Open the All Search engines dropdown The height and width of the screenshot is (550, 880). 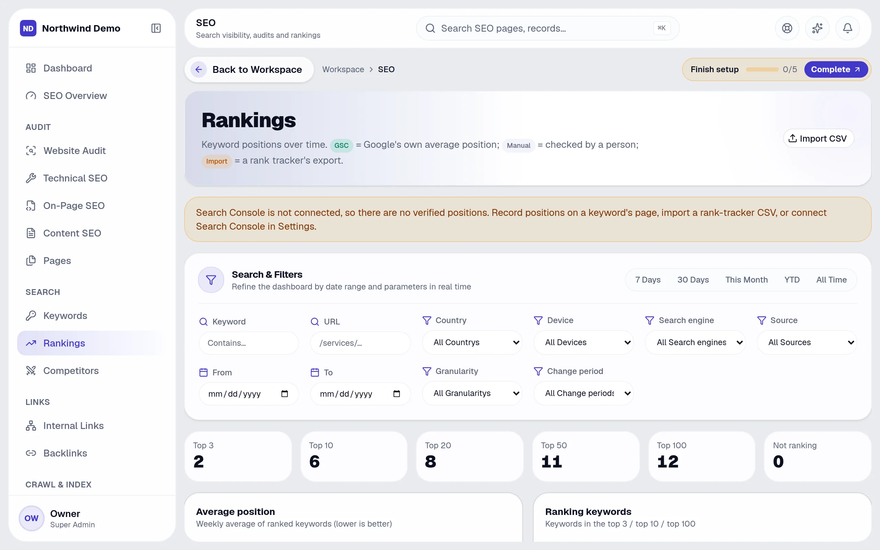click(695, 342)
